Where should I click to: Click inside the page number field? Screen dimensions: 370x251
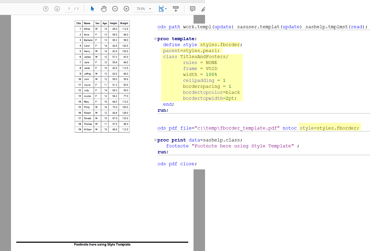pyautogui.click(x=69, y=9)
